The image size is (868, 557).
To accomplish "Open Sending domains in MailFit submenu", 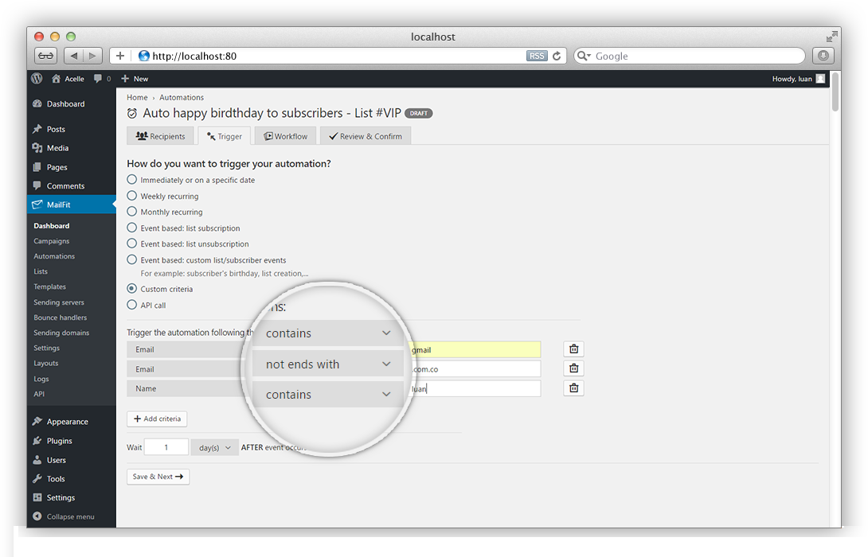I will point(61,333).
